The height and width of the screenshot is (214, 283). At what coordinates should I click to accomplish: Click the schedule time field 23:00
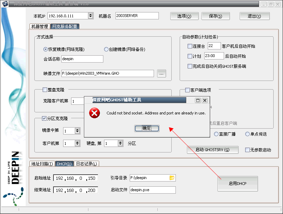point(214,56)
